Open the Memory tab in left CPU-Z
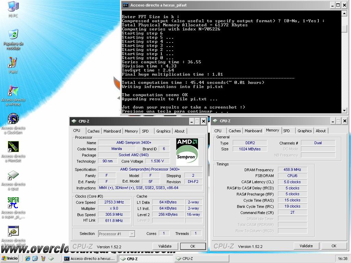The height and width of the screenshot is (263, 351). [131, 131]
